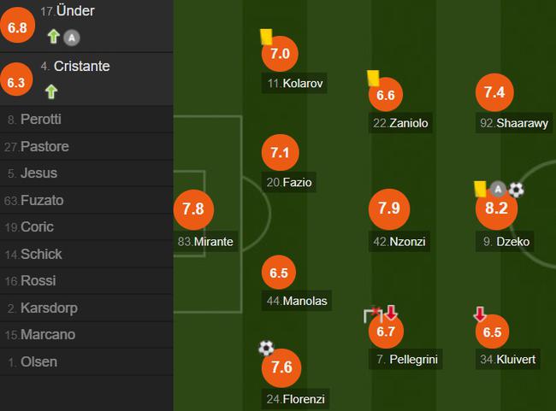Click Cristante's green substituted-on arrow
This screenshot has height=411, width=556.
point(51,91)
